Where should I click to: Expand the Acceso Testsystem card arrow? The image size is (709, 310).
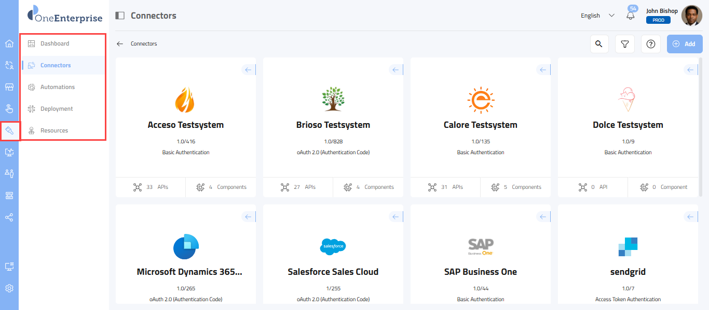249,70
